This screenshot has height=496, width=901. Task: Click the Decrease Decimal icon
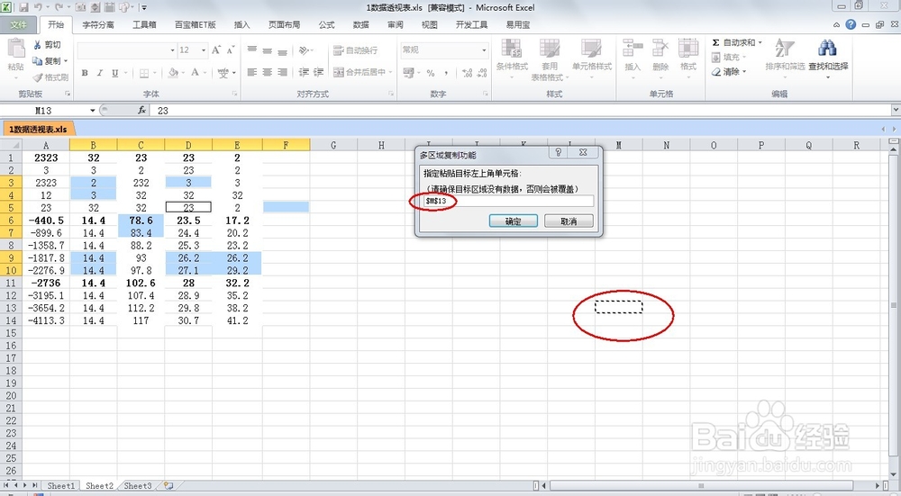[x=482, y=73]
